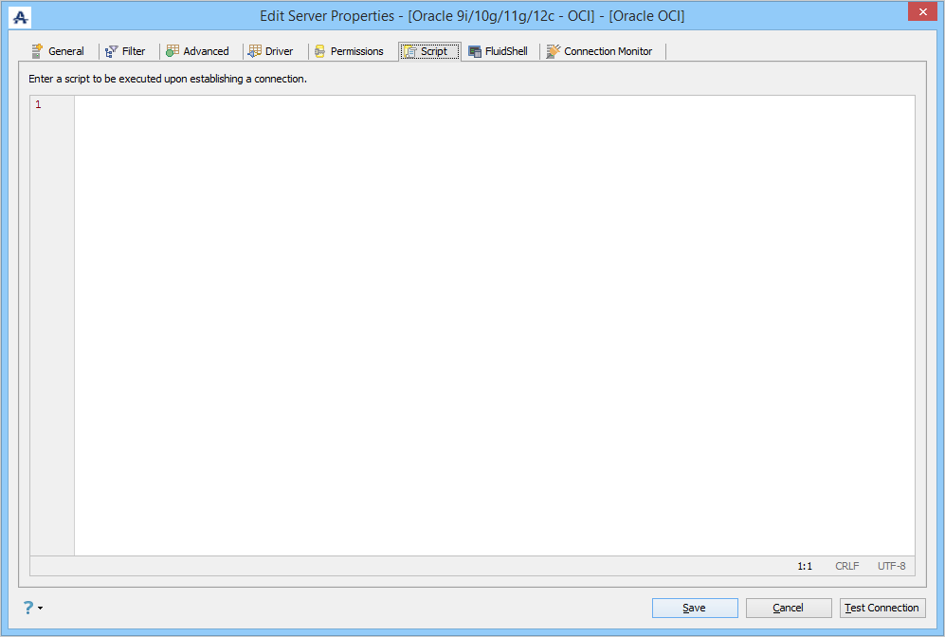Open the Connection Monitor tab

pos(600,51)
